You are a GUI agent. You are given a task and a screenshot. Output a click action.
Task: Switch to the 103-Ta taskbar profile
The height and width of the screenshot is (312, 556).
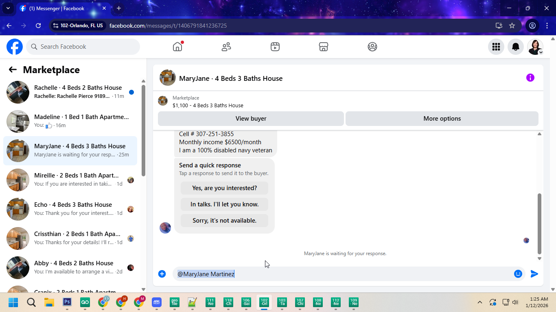pos(282,302)
